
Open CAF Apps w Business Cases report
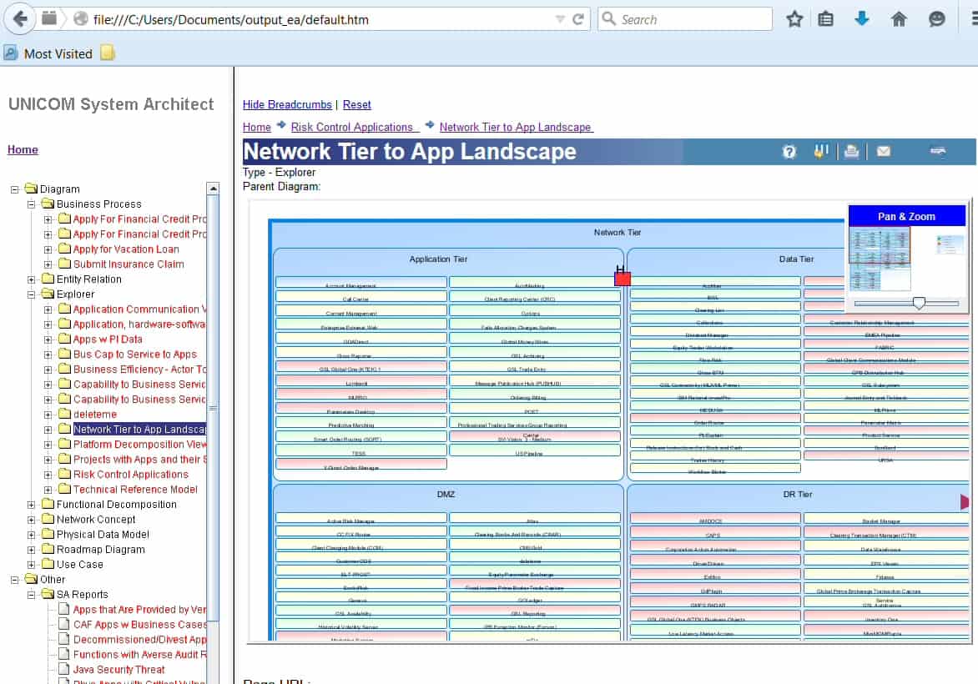[x=139, y=625]
